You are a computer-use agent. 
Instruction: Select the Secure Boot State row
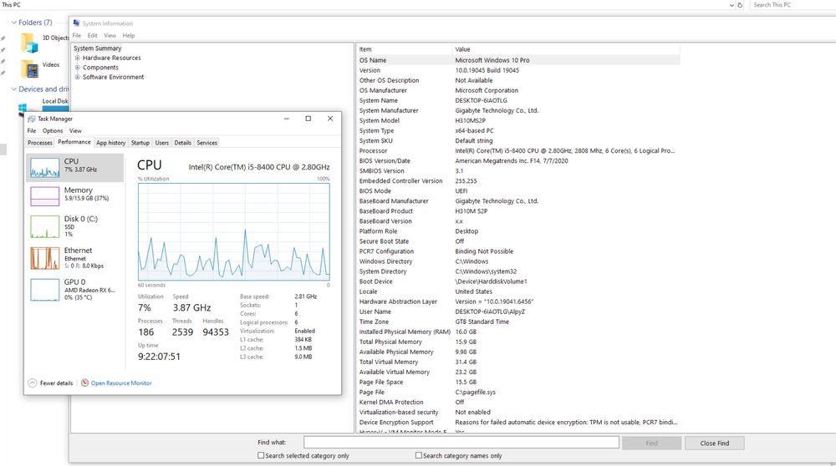518,241
